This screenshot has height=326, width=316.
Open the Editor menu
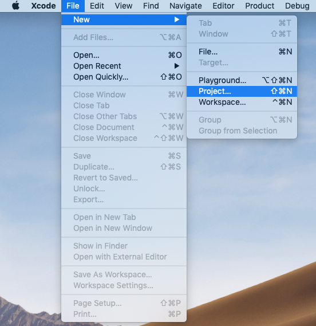pyautogui.click(x=223, y=6)
